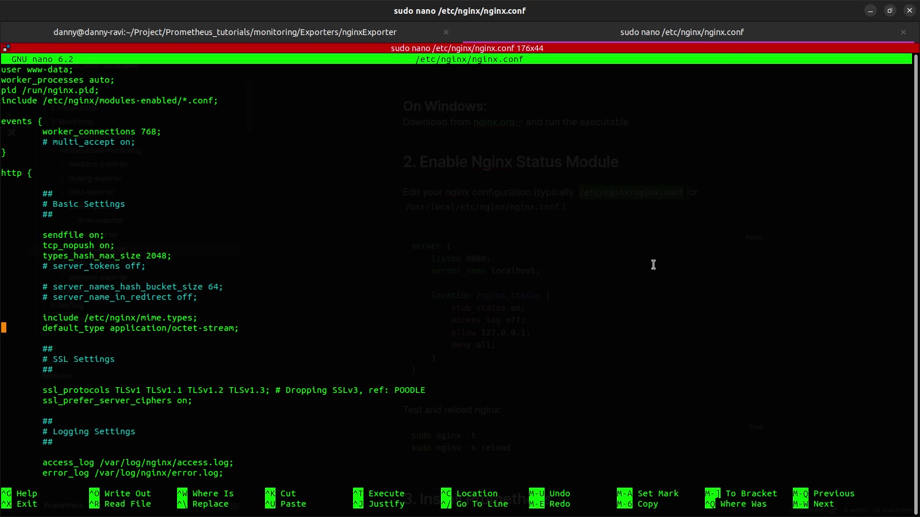Click the 'sendfile on;' directive
Image resolution: width=920 pixels, height=517 pixels.
74,235
